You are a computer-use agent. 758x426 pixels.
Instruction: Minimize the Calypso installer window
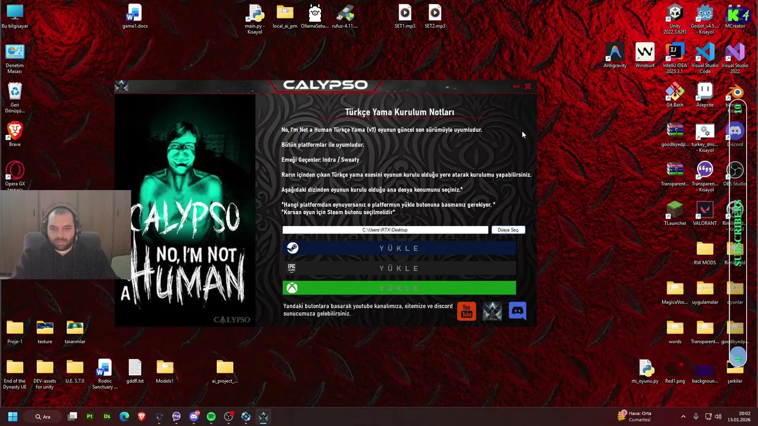(x=516, y=86)
